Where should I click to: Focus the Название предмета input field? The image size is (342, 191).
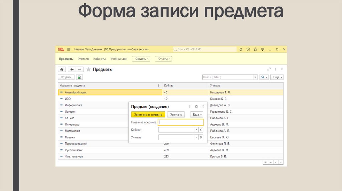pyautogui.click(x=181, y=122)
